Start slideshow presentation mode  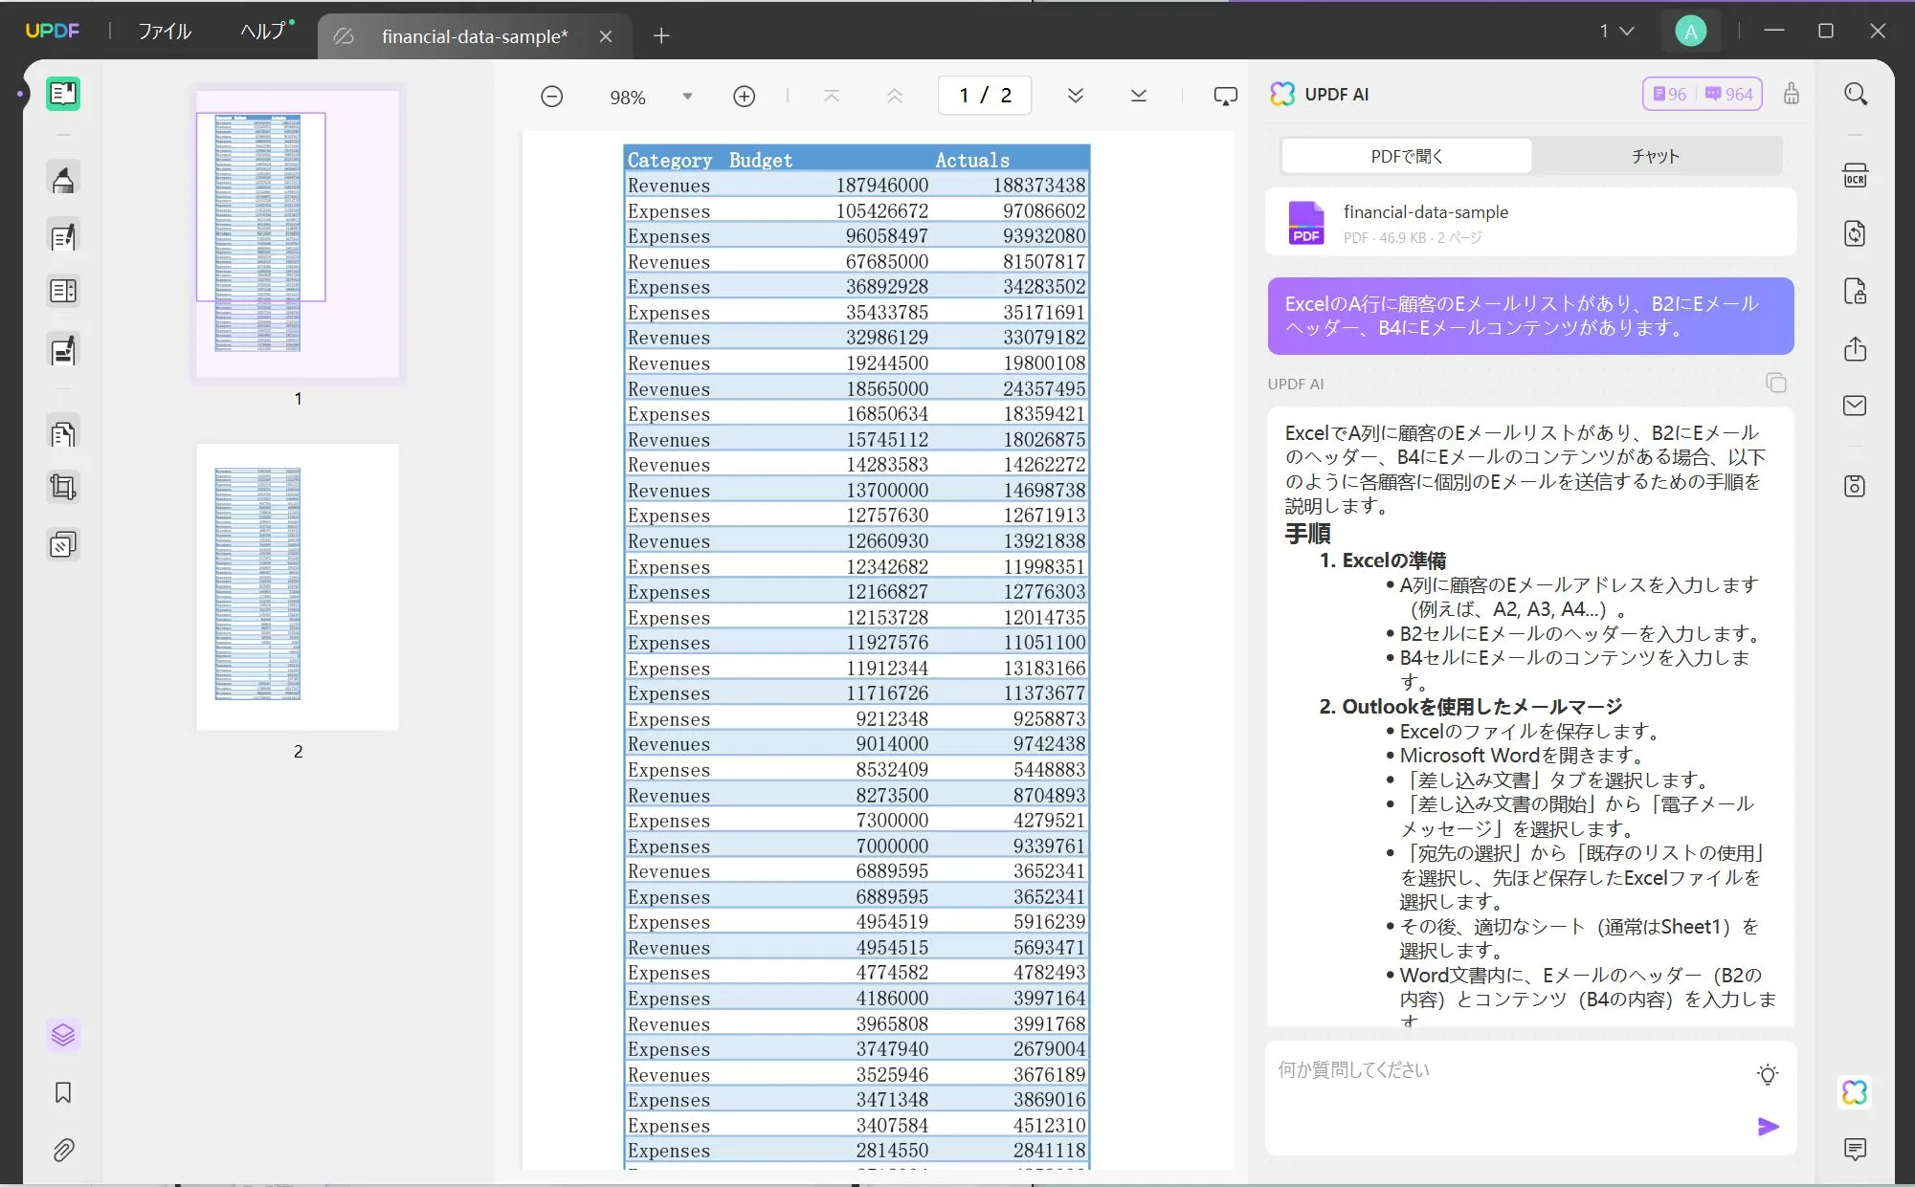[1225, 96]
